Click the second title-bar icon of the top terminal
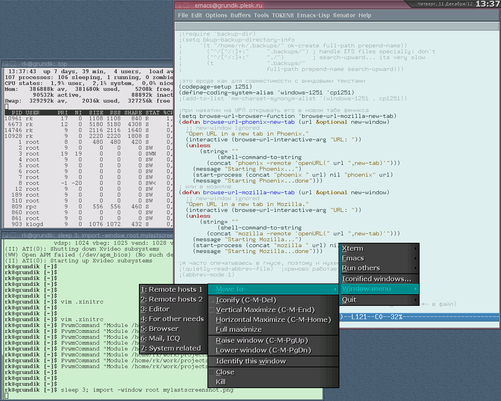 [x=13, y=64]
